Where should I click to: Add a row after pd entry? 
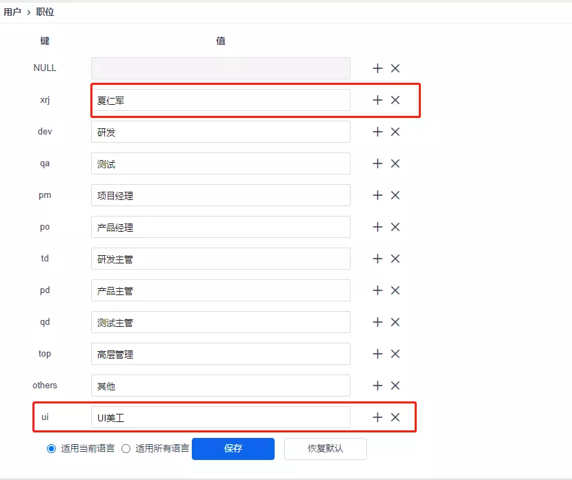pyautogui.click(x=377, y=290)
